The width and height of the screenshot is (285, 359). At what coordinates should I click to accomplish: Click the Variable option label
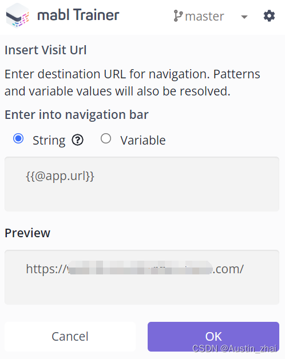coord(143,140)
